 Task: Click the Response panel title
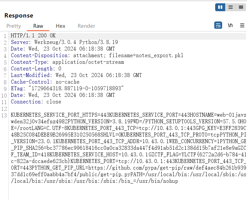(x=19, y=16)
